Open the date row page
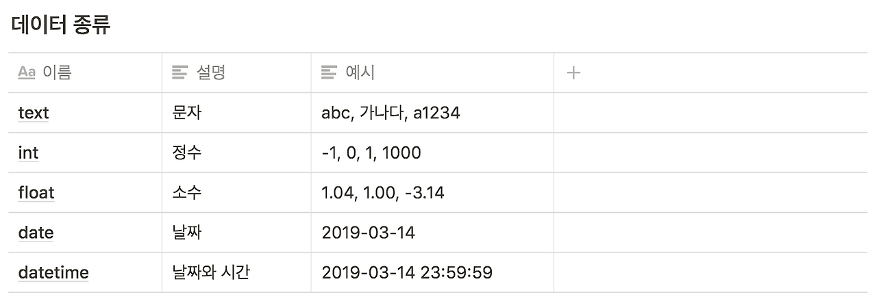Viewport: 877px width, 299px height. 36,233
